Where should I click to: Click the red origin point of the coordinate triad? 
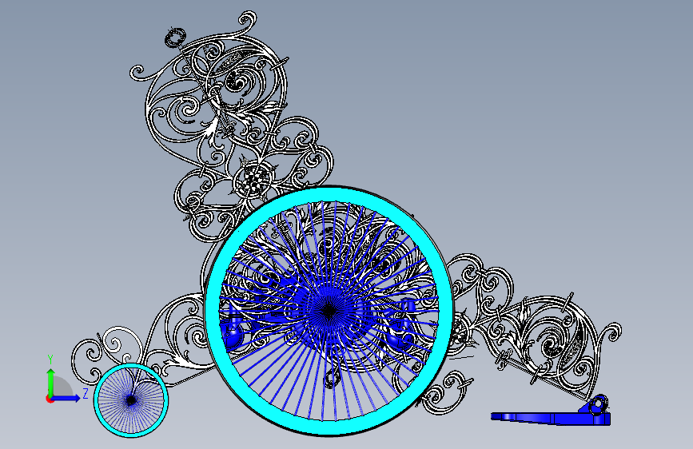coord(49,399)
